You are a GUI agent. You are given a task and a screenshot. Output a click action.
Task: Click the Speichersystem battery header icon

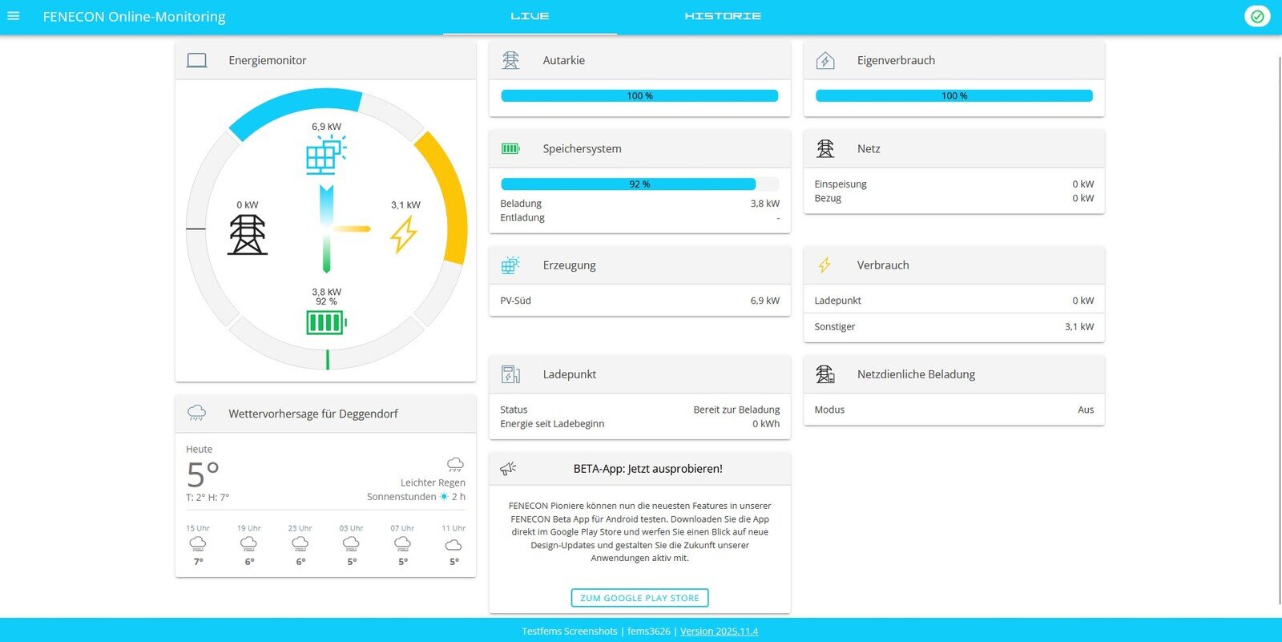tap(510, 148)
